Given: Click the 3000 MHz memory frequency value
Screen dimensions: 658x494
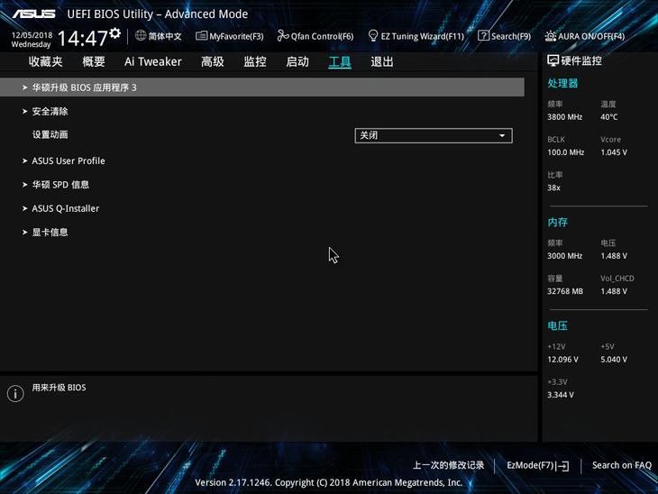Looking at the screenshot, I should pos(564,256).
